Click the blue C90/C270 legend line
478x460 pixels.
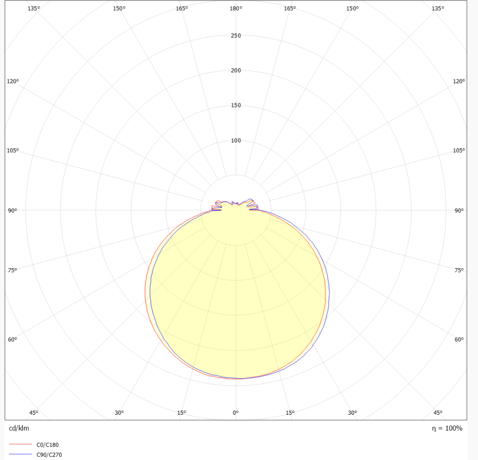(x=20, y=454)
